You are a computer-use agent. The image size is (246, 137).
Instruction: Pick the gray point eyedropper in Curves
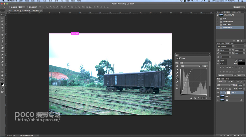click(x=177, y=73)
